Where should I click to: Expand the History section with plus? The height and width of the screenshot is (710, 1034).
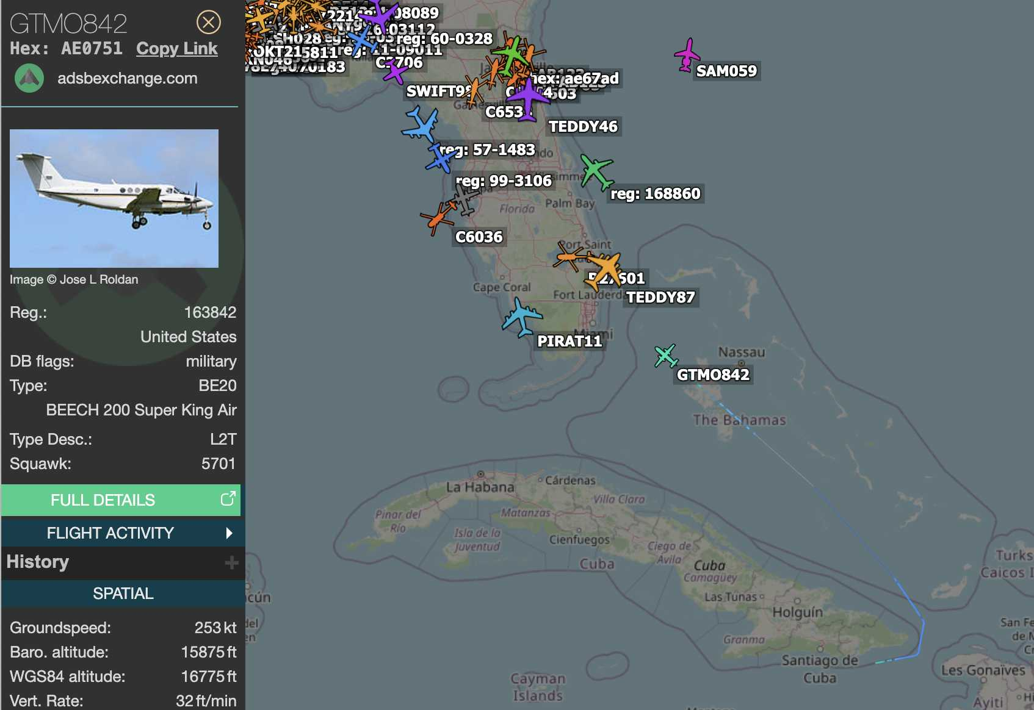(x=231, y=562)
